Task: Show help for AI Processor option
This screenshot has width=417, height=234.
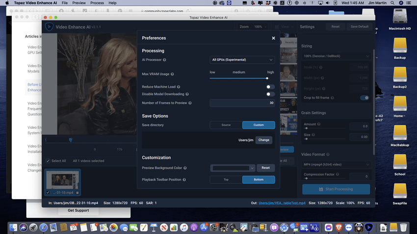Action: point(164,60)
